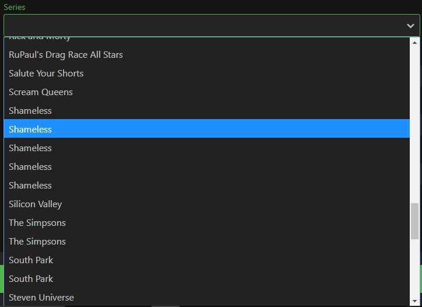Click the scrollbar up arrow in the list
Viewport: 422px width, 307px height.
(414, 43)
